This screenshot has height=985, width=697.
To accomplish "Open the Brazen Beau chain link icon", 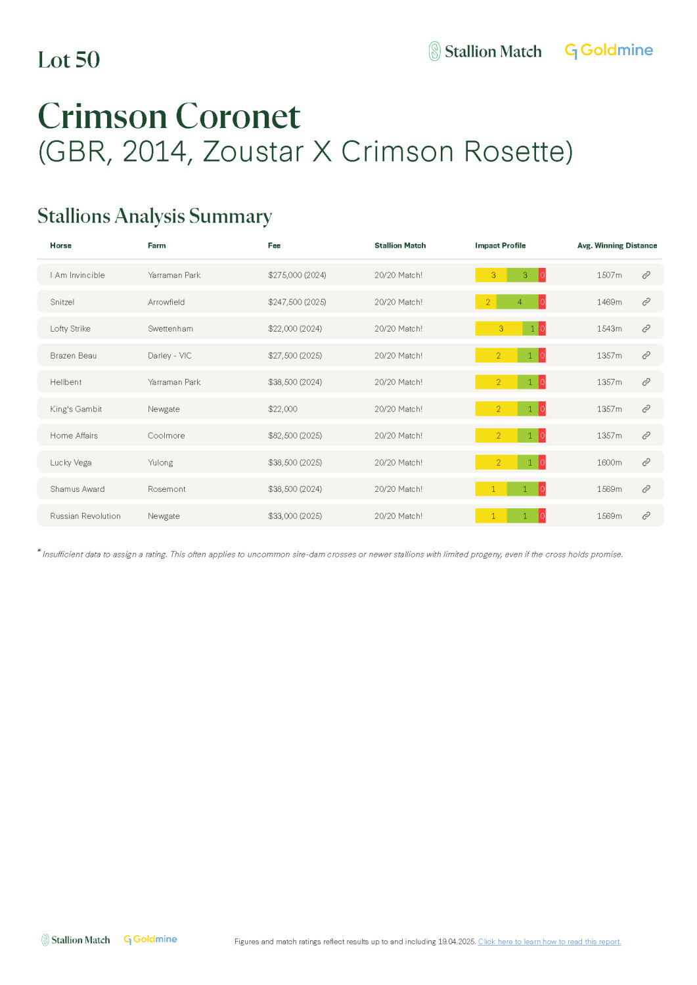I will (x=646, y=355).
